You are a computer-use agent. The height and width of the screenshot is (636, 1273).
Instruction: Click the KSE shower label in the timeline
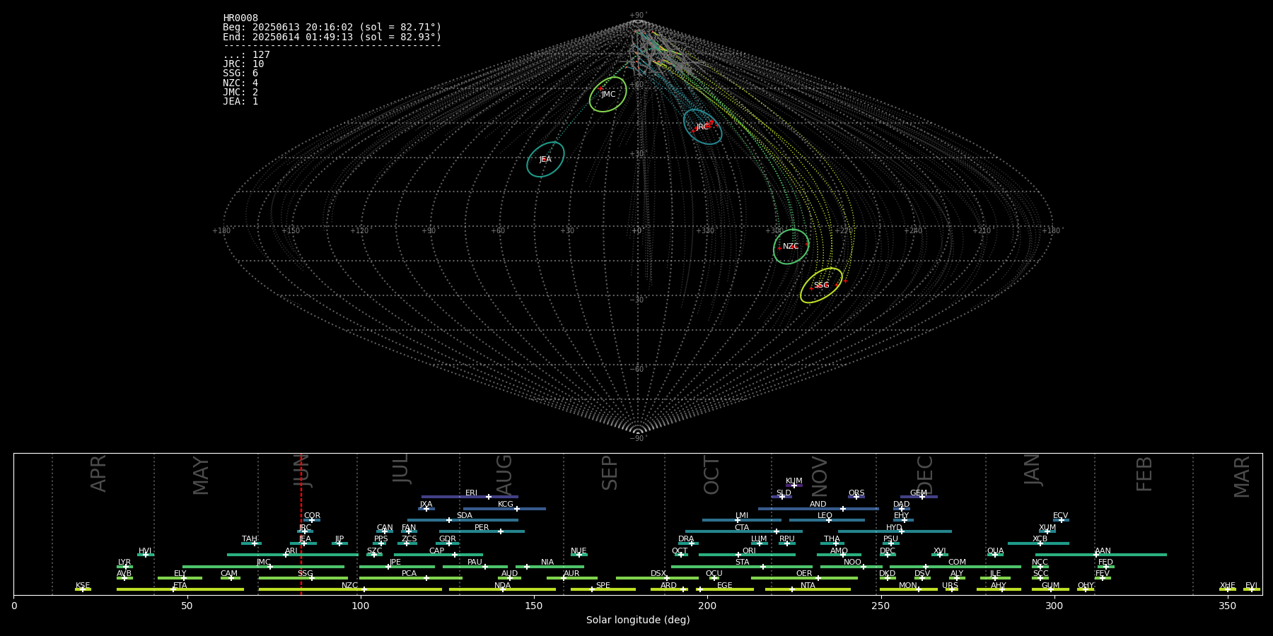tap(83, 586)
